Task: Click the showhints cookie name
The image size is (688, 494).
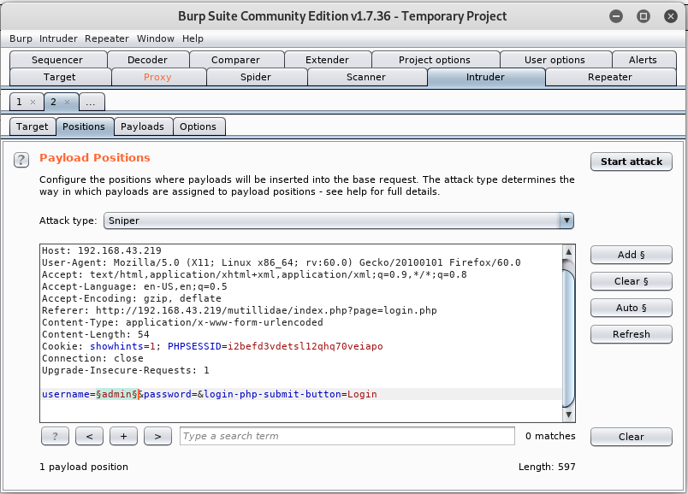Action: click(116, 346)
